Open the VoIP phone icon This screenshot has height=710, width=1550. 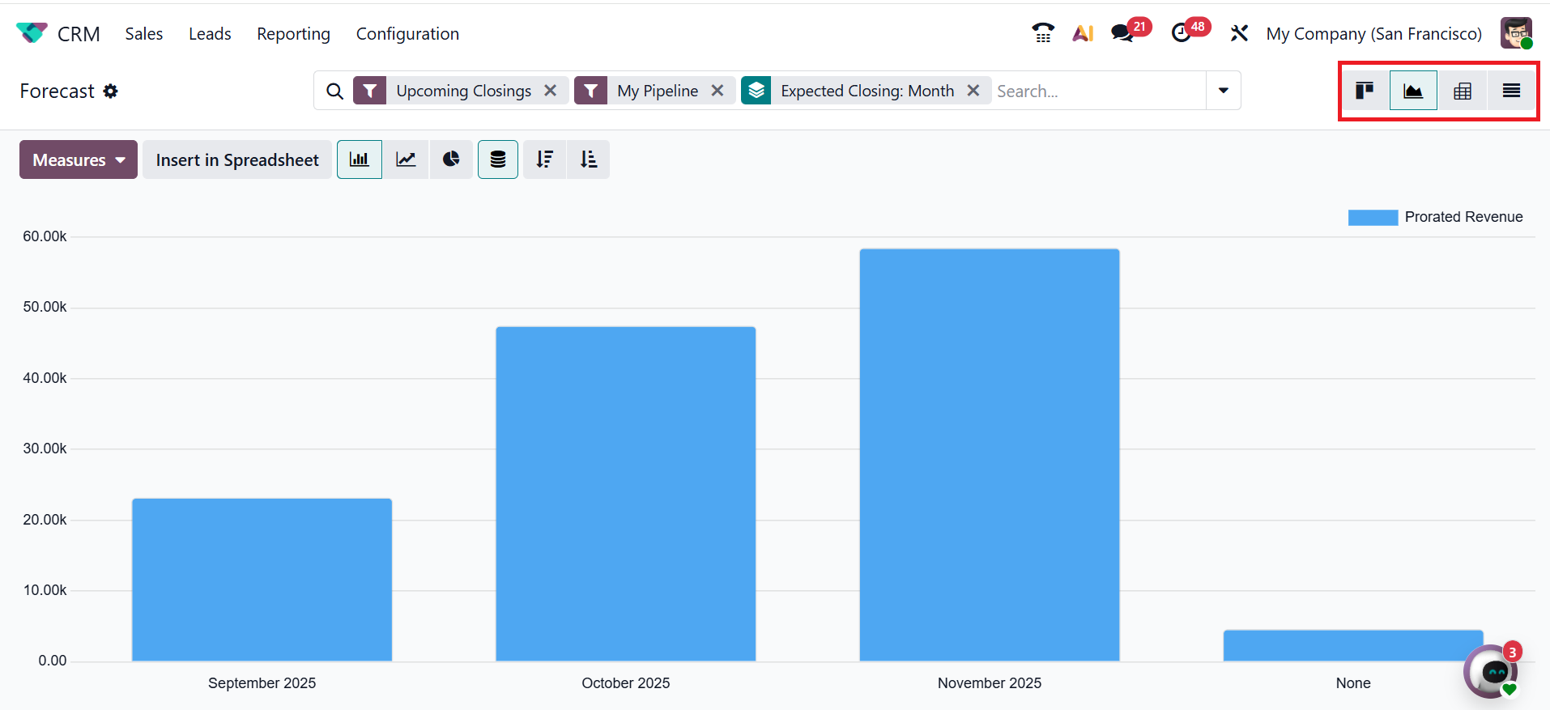1042,33
